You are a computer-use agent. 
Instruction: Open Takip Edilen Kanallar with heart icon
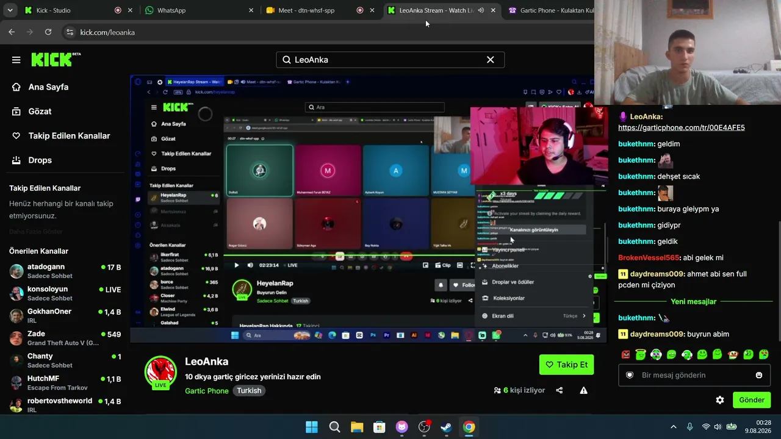coord(61,136)
